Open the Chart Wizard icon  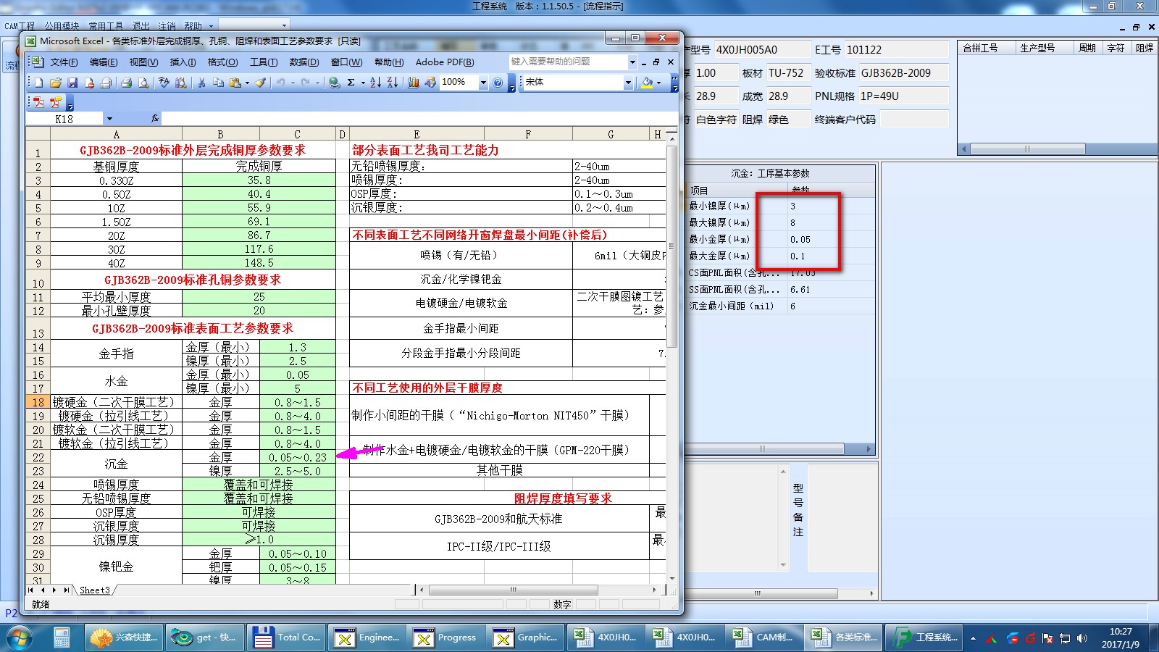pyautogui.click(x=414, y=83)
